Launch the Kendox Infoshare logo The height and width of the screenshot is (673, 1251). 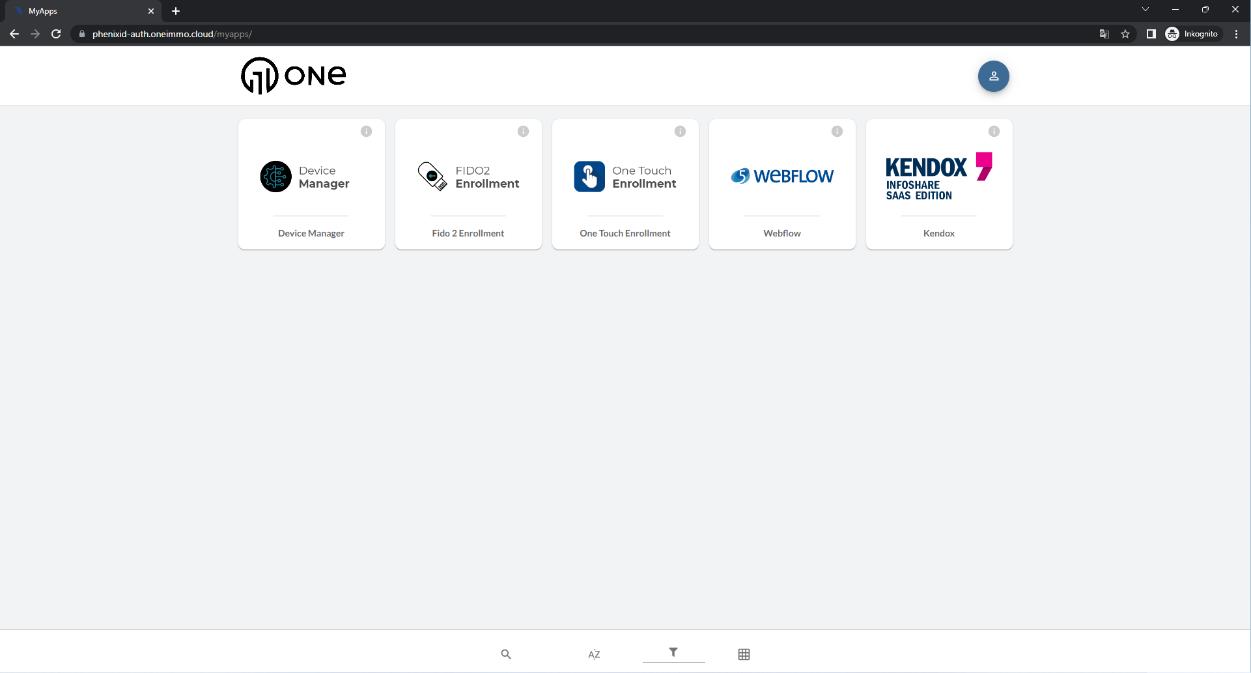[x=939, y=177]
